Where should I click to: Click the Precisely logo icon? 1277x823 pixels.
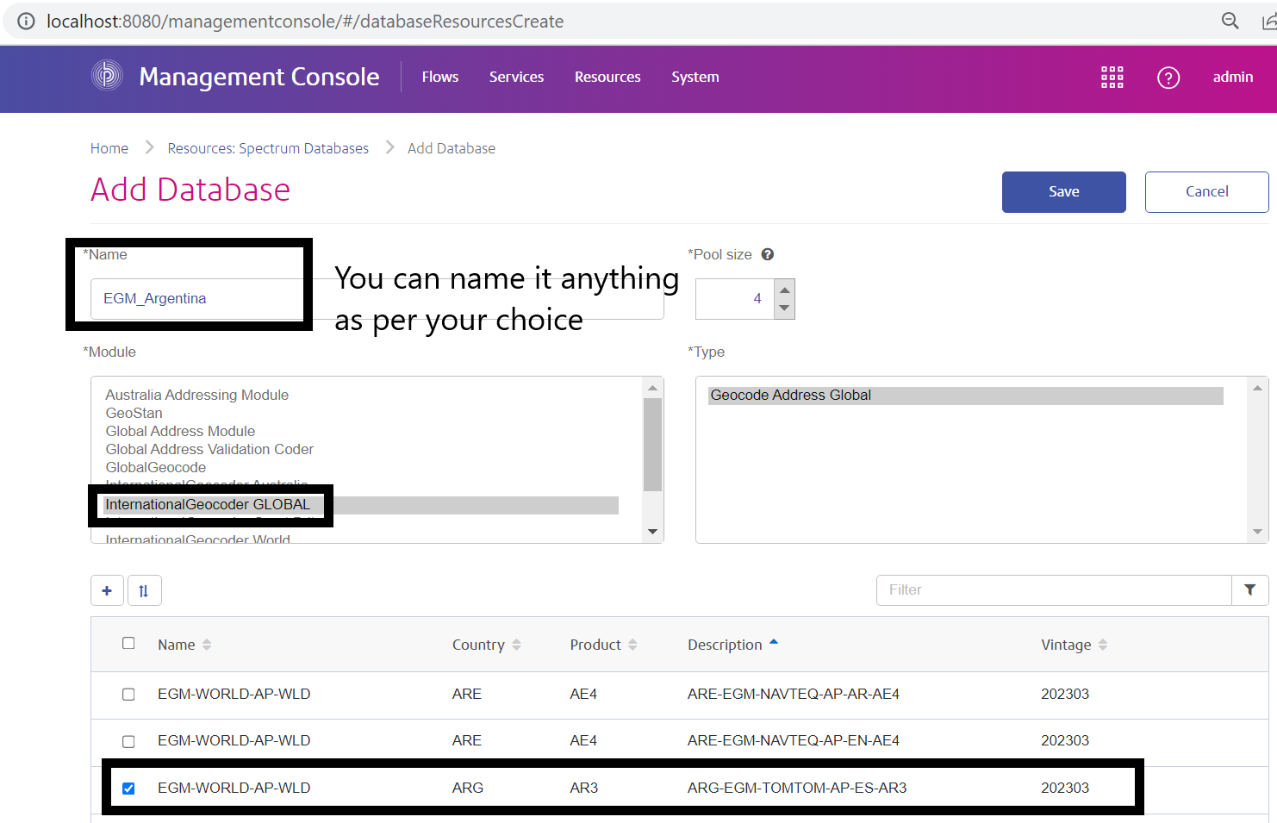point(106,78)
